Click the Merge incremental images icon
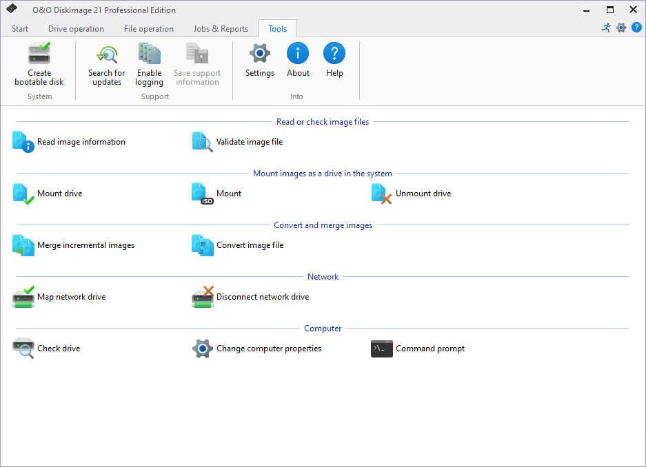Screen dimensions: 646x467 (23, 245)
